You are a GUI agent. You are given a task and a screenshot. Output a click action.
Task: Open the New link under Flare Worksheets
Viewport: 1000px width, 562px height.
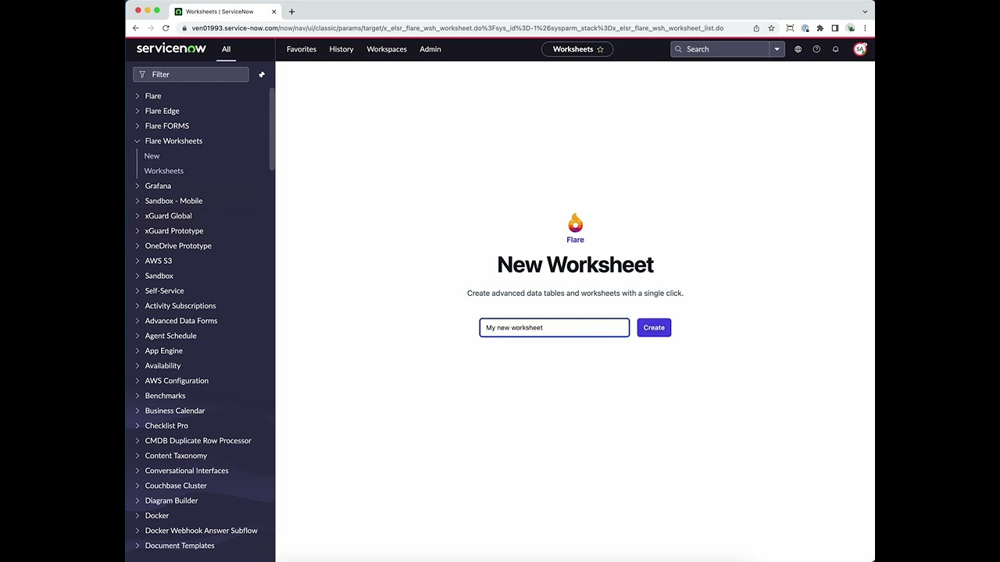[152, 156]
